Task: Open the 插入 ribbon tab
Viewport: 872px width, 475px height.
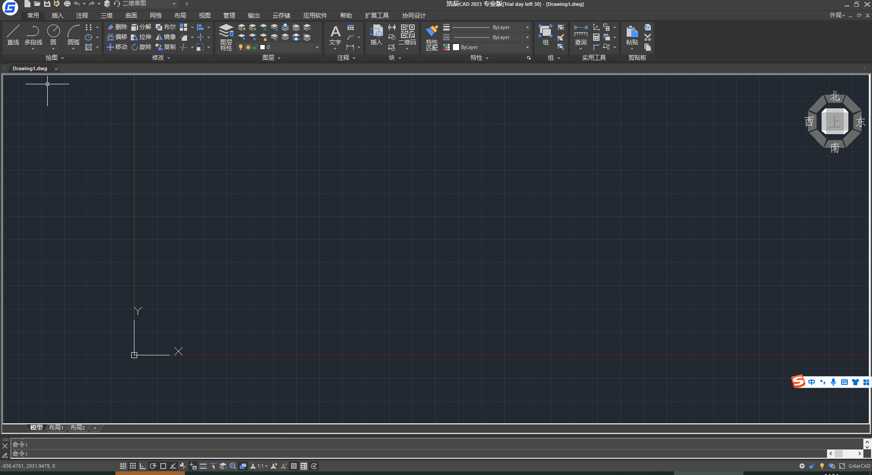Action: click(57, 15)
